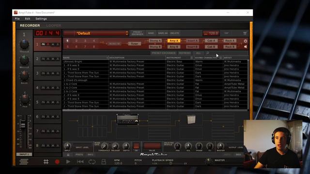Click the lock icon next to PREFS

[x=68, y=155]
